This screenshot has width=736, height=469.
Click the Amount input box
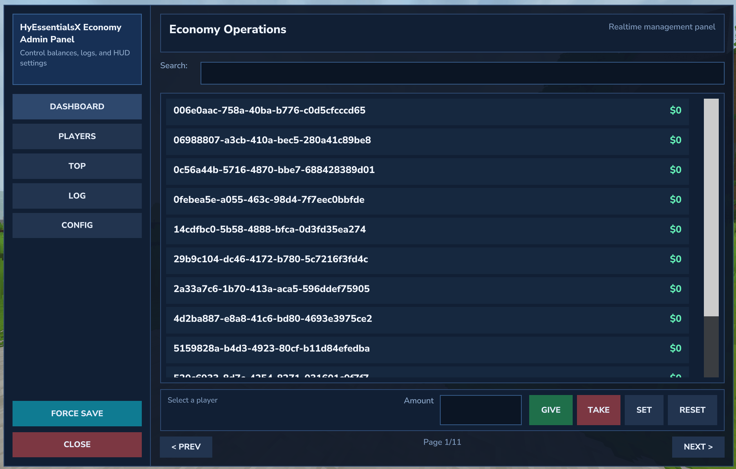pyautogui.click(x=481, y=410)
